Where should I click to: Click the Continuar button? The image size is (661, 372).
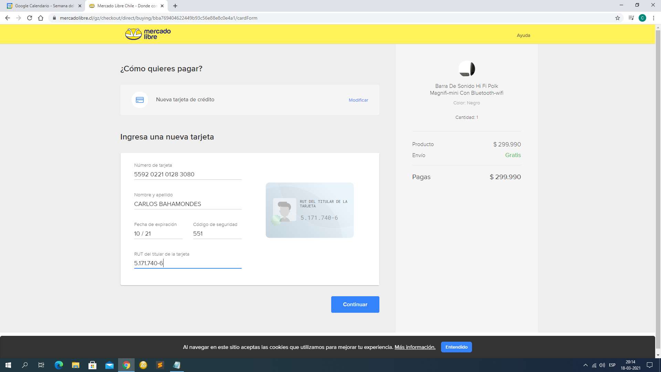coord(355,304)
